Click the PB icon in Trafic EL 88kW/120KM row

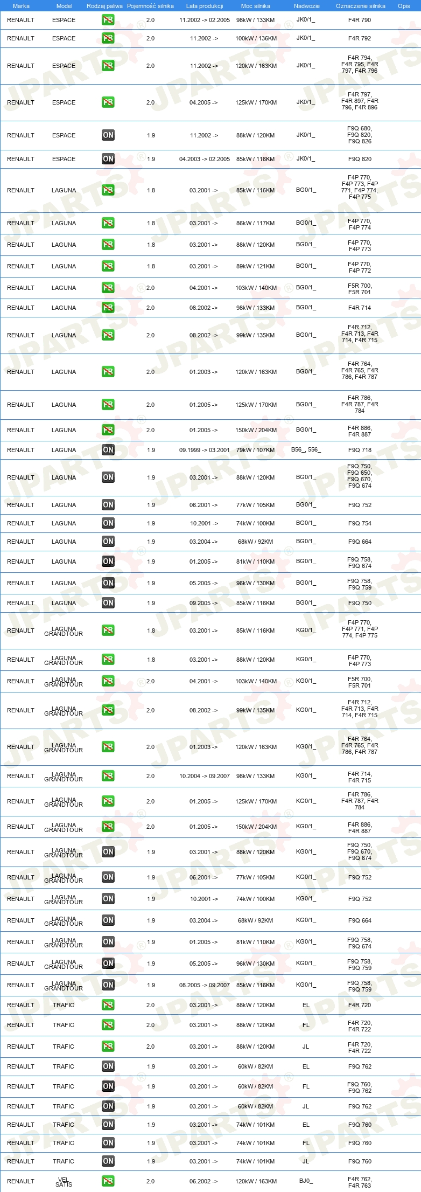click(108, 1005)
